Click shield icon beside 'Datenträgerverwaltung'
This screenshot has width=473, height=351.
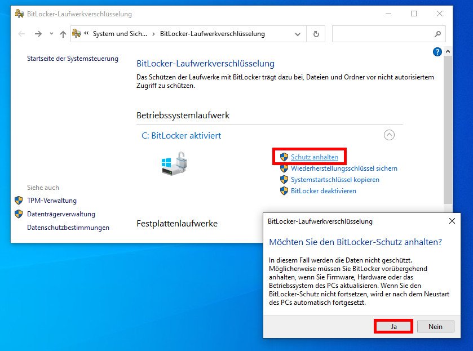[x=19, y=214]
